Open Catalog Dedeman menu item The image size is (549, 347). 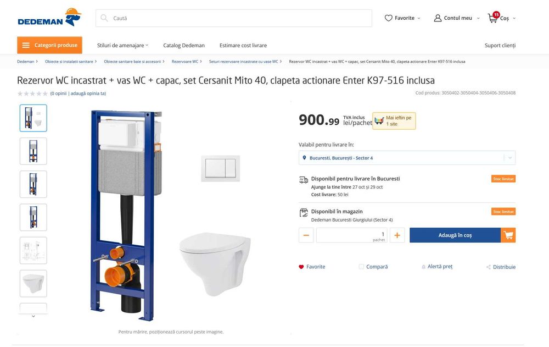[184, 45]
